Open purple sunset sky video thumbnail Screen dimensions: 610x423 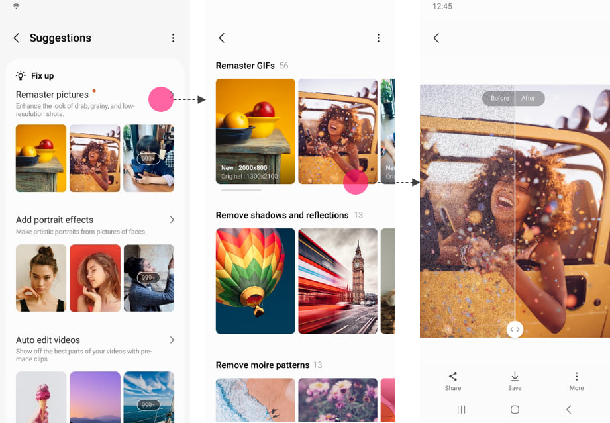[95, 397]
